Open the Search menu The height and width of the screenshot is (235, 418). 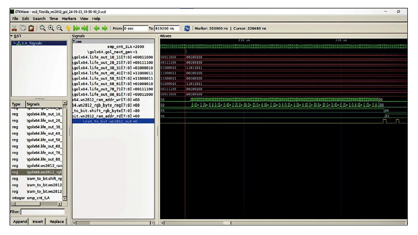(39, 19)
